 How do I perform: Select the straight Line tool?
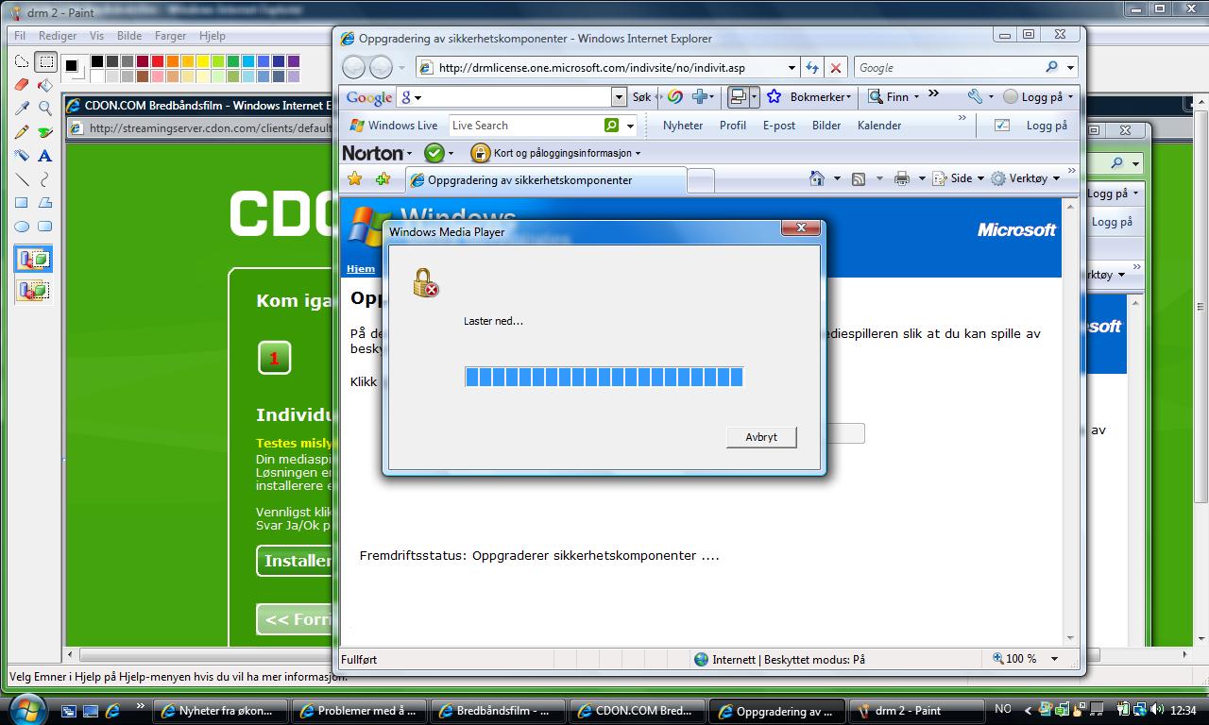[x=22, y=179]
